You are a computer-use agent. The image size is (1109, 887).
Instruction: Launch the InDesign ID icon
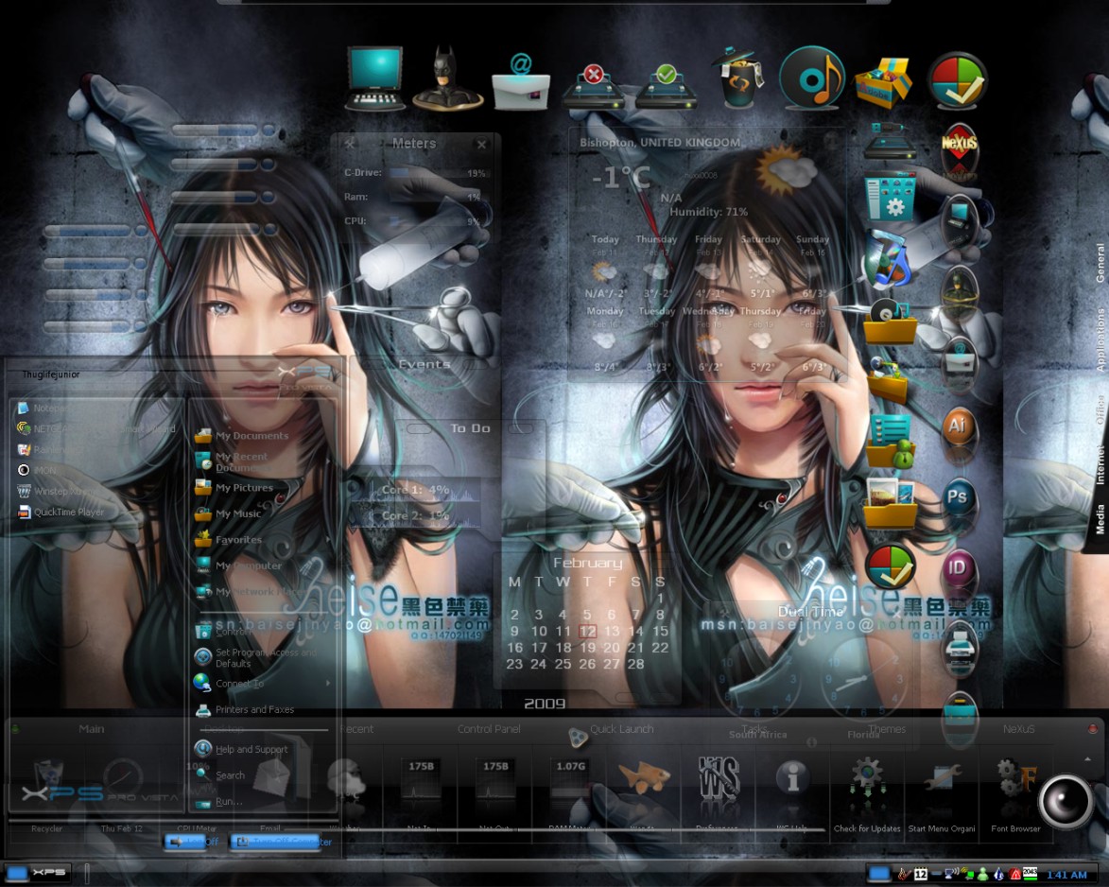pos(957,568)
